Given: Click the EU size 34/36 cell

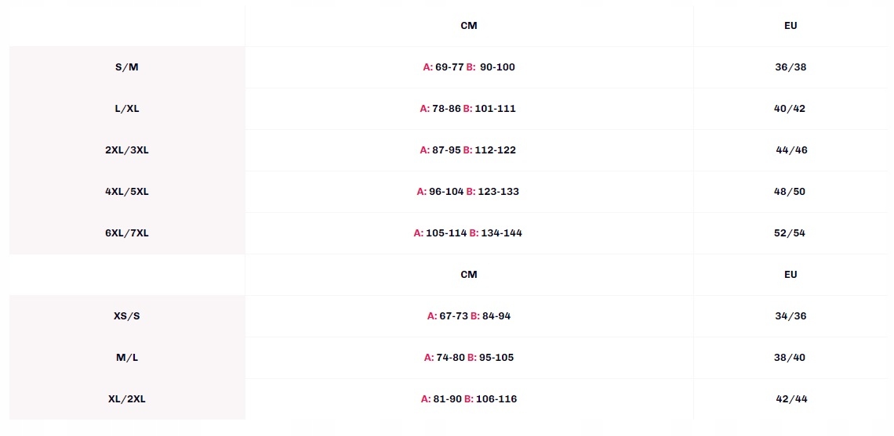Looking at the screenshot, I should [790, 316].
